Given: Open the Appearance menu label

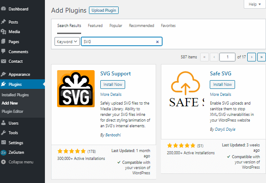Looking at the screenshot, I should (19, 75).
